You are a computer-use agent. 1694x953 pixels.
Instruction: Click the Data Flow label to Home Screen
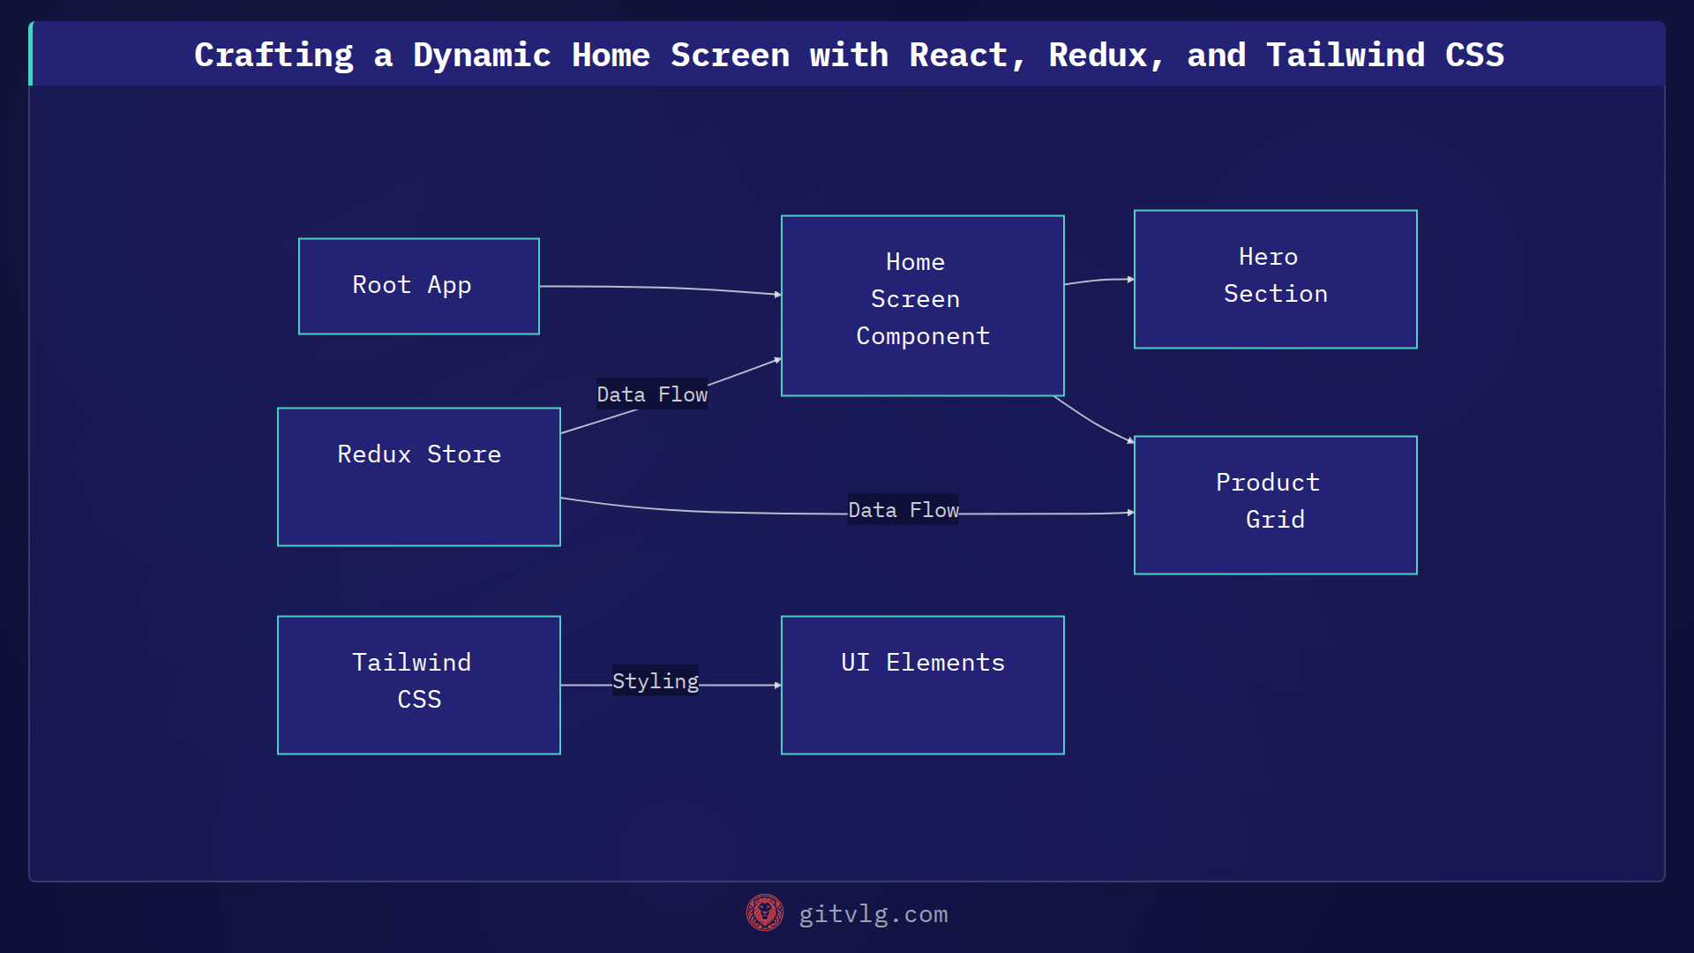[652, 394]
